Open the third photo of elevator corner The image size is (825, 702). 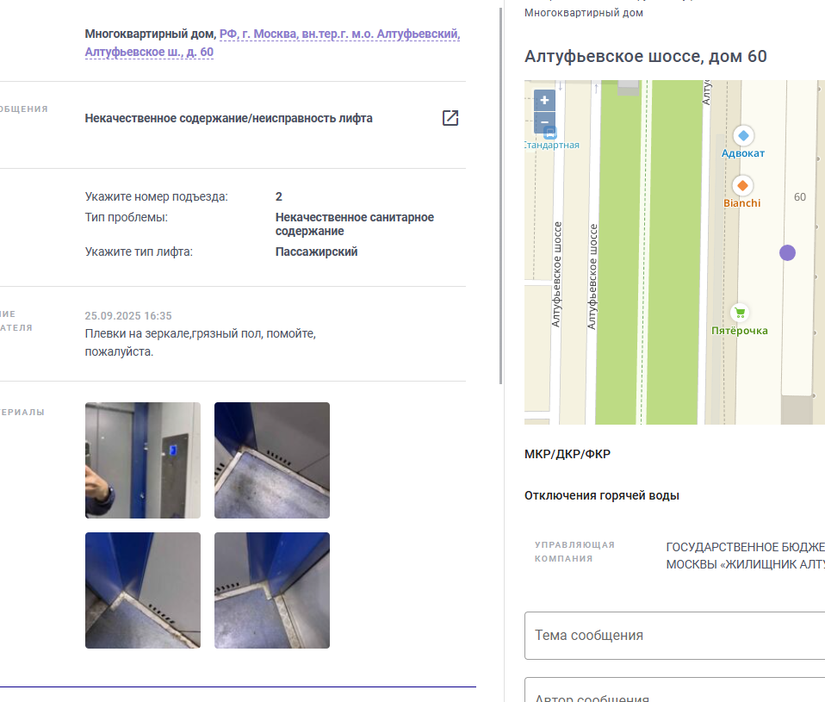[143, 590]
